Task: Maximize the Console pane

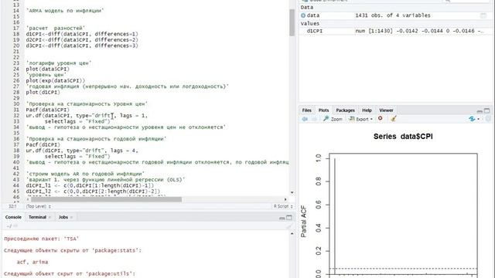Action: pyautogui.click(x=289, y=218)
